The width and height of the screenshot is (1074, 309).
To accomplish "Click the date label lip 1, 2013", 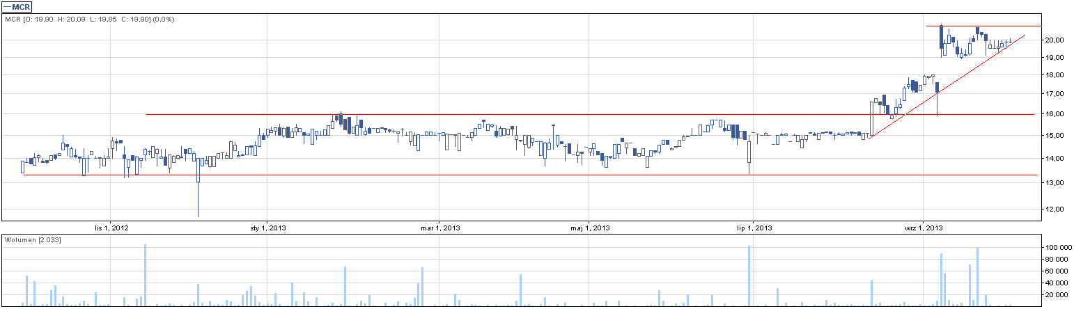I will [x=753, y=228].
